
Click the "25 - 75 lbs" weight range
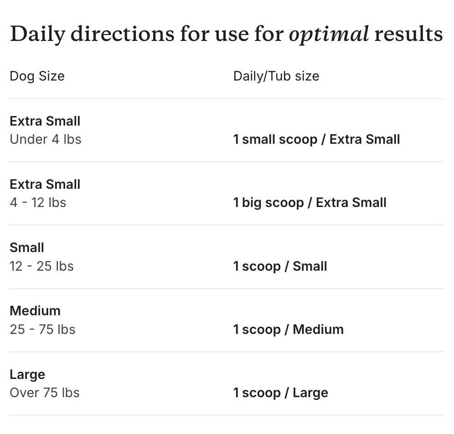(42, 329)
